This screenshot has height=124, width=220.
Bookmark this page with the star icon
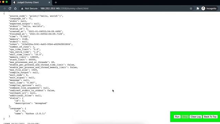click(191, 8)
